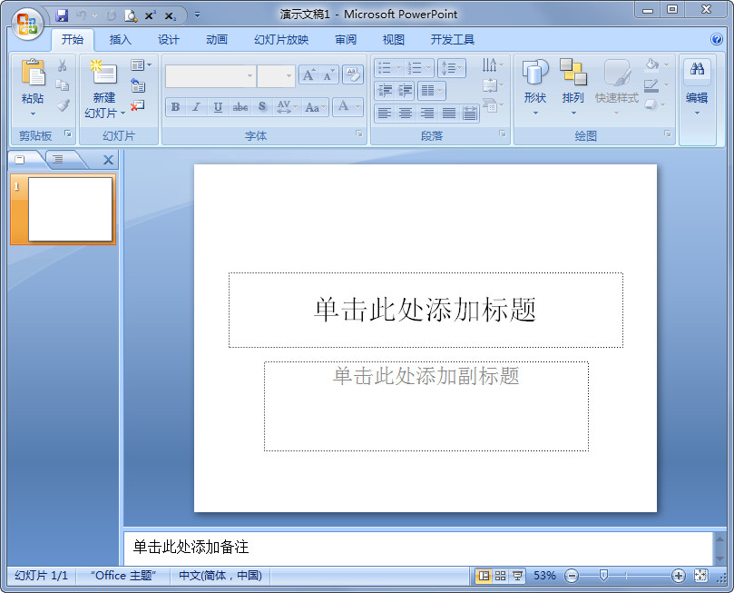Click the 编辑 editing button
This screenshot has height=593, width=734.
coord(696,82)
